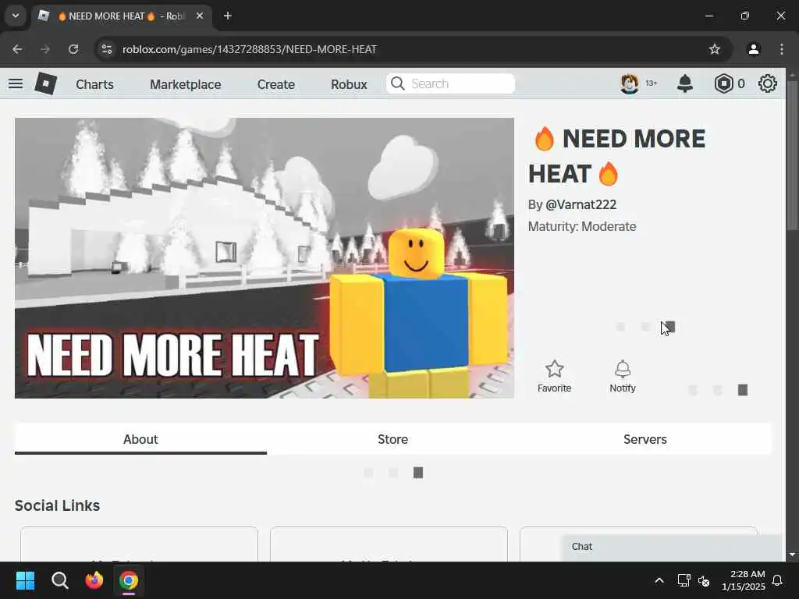Screen dimensions: 799x599
Task: Click the Maturity: Moderate label
Action: [582, 227]
